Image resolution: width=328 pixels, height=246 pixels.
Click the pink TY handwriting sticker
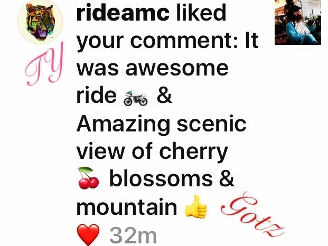44,64
